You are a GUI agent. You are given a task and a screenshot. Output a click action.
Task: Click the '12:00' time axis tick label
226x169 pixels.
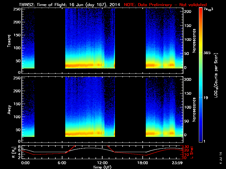pyautogui.click(x=102, y=163)
